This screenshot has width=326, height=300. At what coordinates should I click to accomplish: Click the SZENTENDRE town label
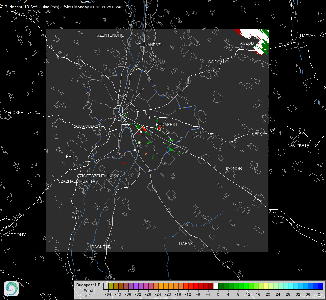tap(110, 35)
